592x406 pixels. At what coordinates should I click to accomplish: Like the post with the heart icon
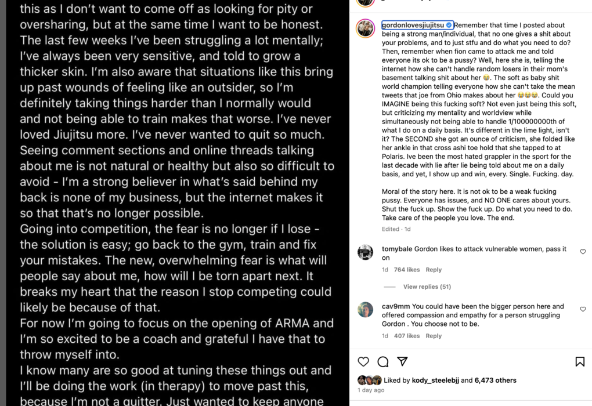(x=363, y=362)
